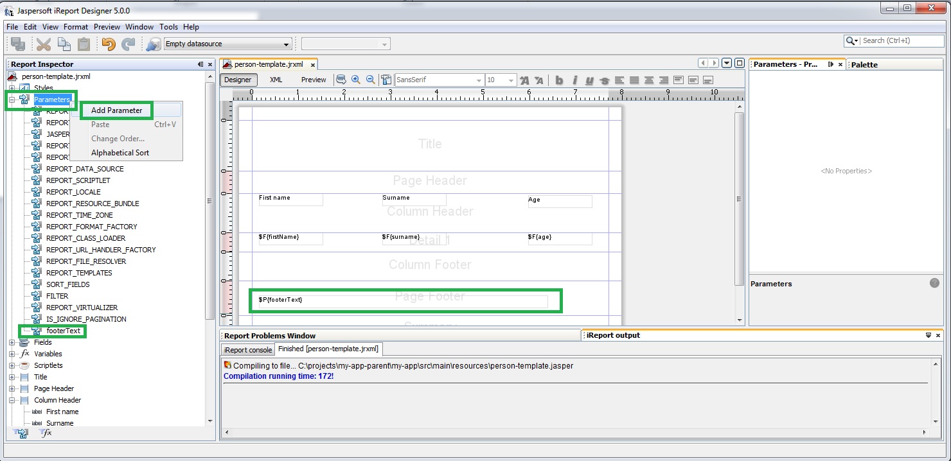Select the Zoom Out magnifier icon

(x=371, y=80)
